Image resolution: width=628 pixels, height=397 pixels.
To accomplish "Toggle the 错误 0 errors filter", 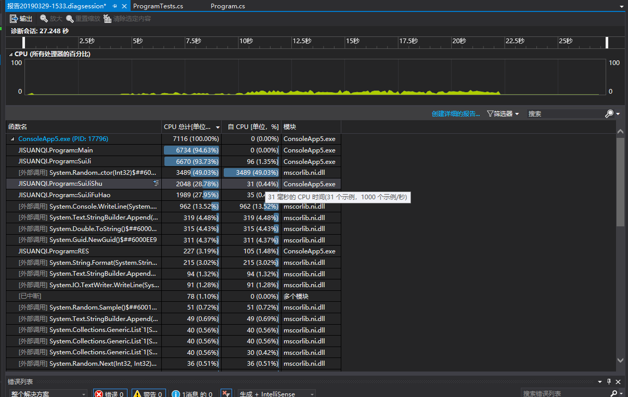I will 110,394.
